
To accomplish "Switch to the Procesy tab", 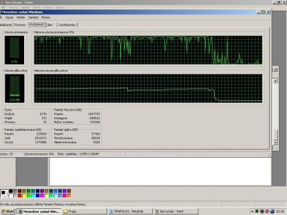I will coord(20,25).
